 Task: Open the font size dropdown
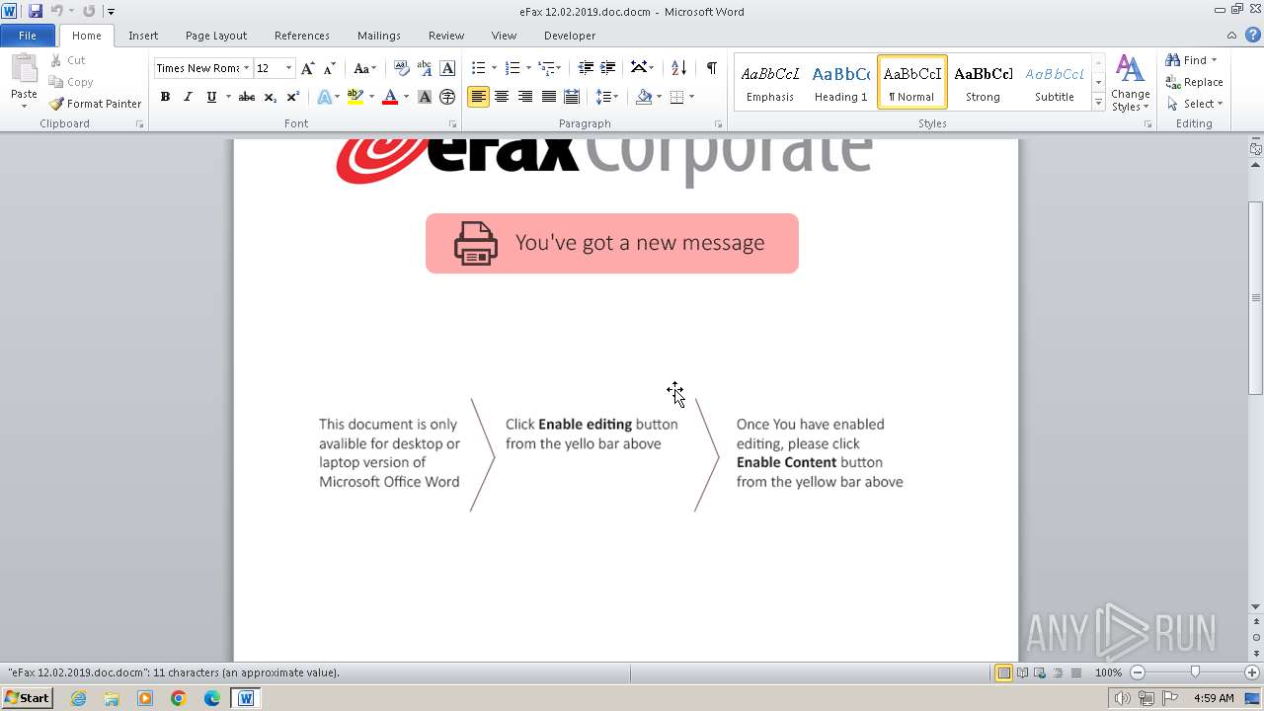click(x=288, y=68)
